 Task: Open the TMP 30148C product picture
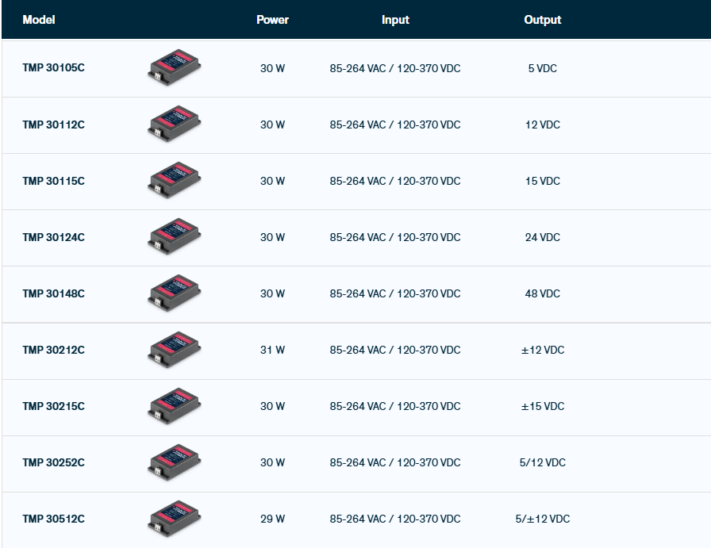click(174, 293)
